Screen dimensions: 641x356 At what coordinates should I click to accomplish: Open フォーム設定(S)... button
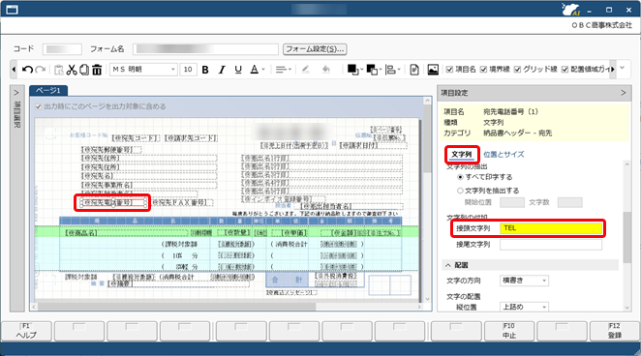tap(315, 49)
